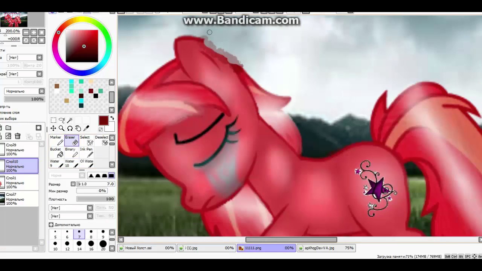This screenshot has height=271, width=482.
Task: Open the edge effect dropdown showing [Нет]
Action: (25, 74)
